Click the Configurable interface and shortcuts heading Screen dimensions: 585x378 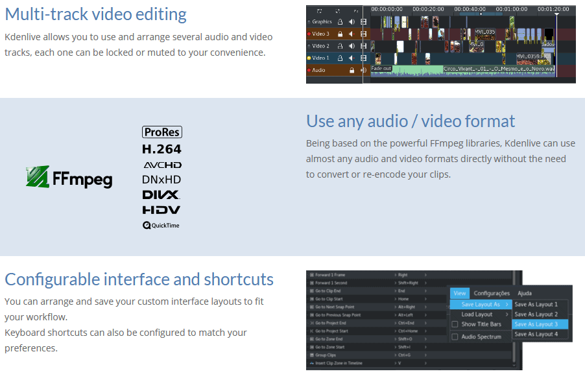(139, 279)
